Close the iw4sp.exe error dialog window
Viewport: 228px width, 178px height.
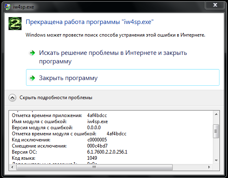click(215, 5)
